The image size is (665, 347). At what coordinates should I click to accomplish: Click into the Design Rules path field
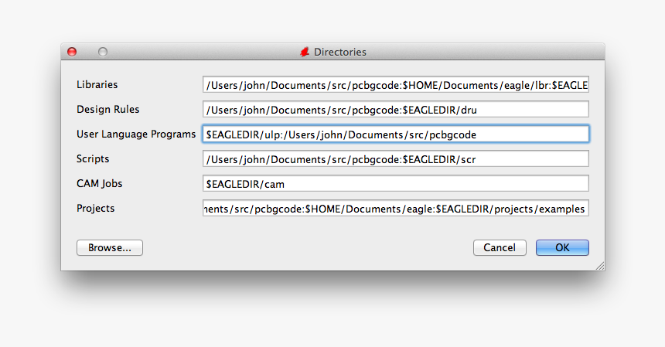[396, 109]
